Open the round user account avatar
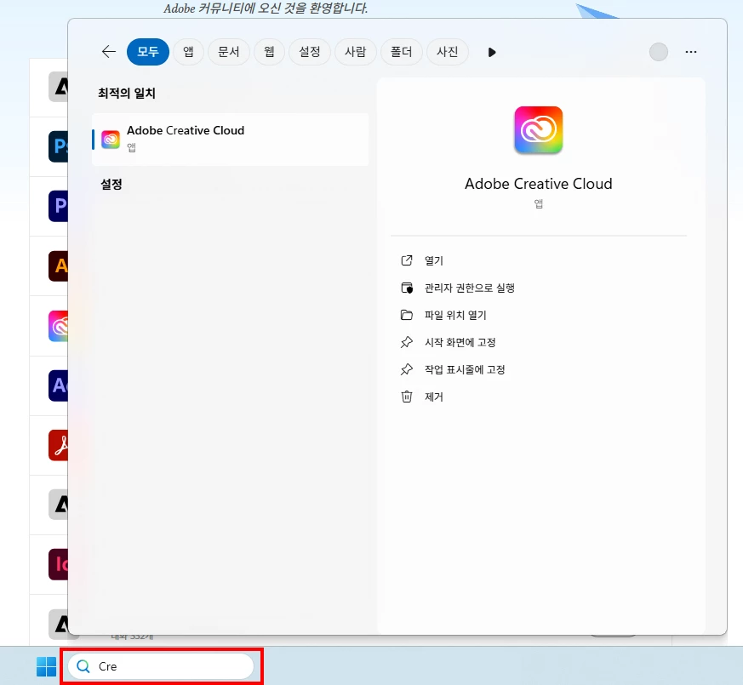This screenshot has width=743, height=685. (x=658, y=52)
